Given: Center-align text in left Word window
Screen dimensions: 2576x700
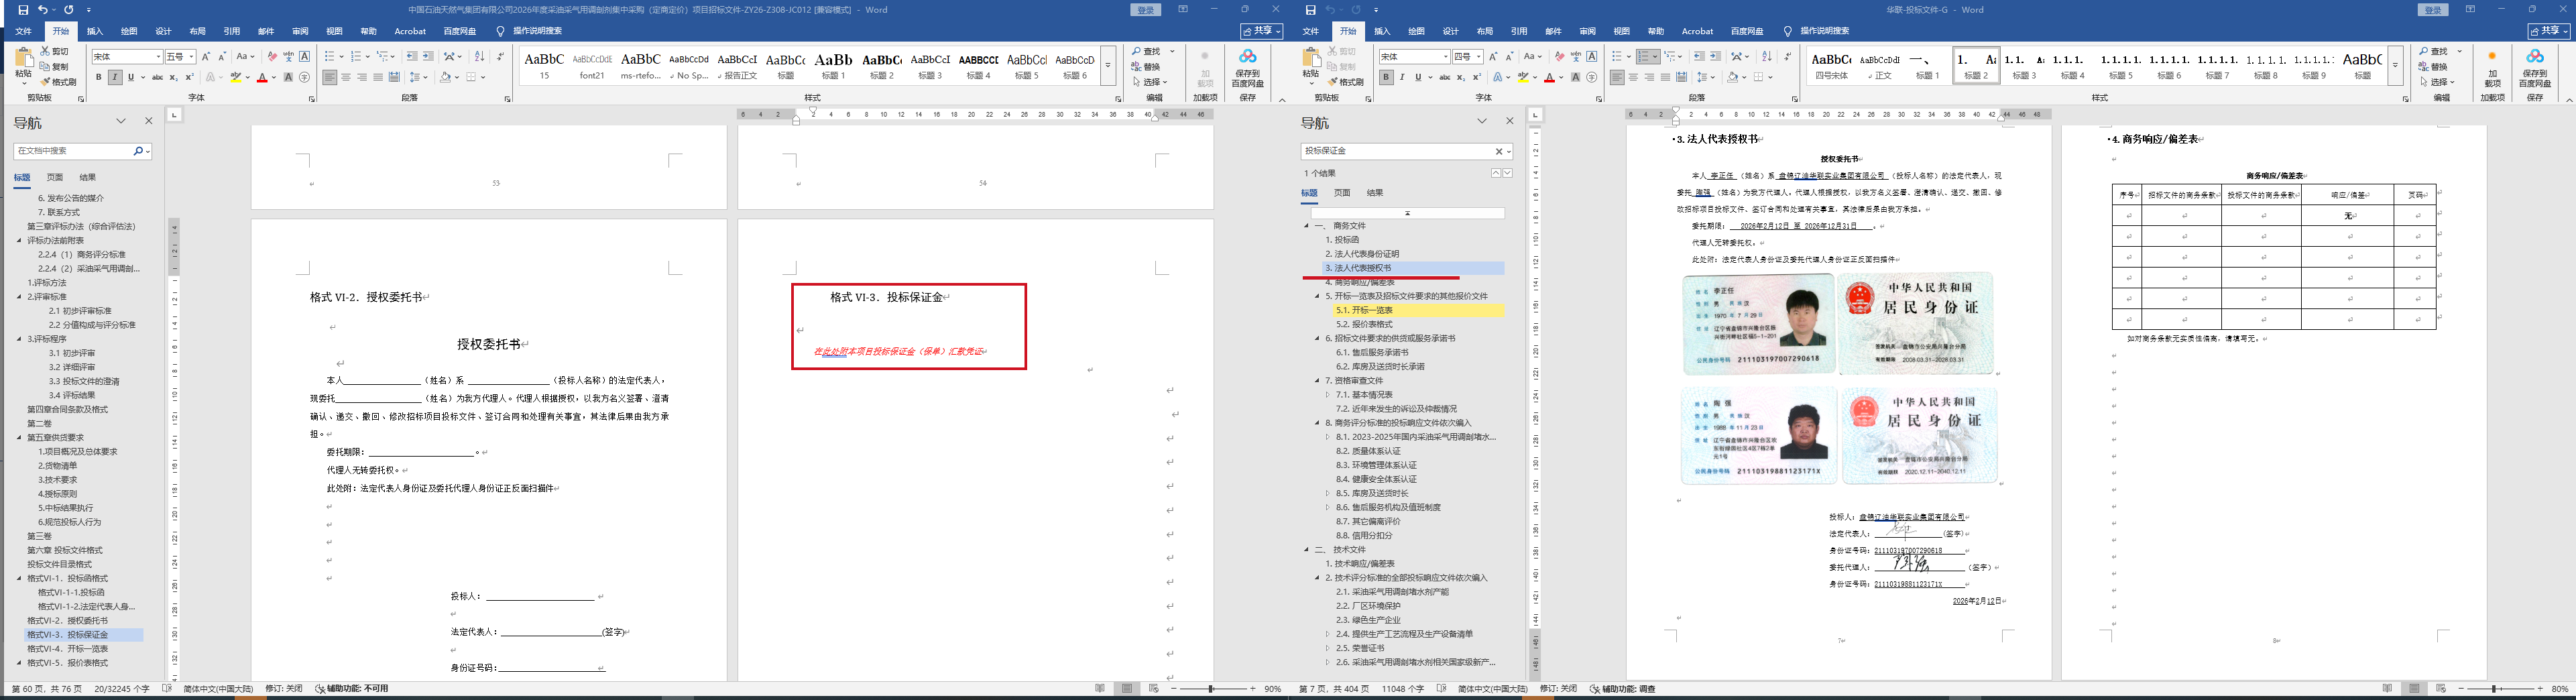Looking at the screenshot, I should click(346, 77).
